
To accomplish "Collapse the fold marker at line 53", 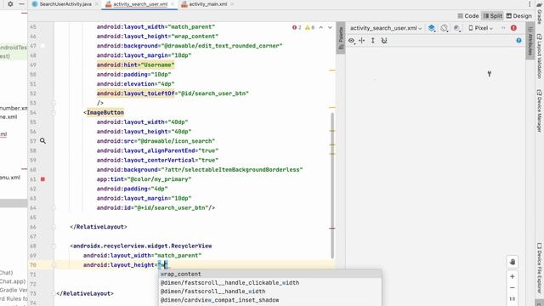I will coord(54,103).
